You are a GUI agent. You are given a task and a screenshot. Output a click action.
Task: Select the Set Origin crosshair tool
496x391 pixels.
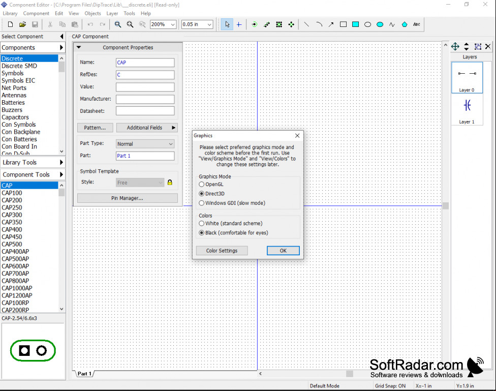coord(239,24)
